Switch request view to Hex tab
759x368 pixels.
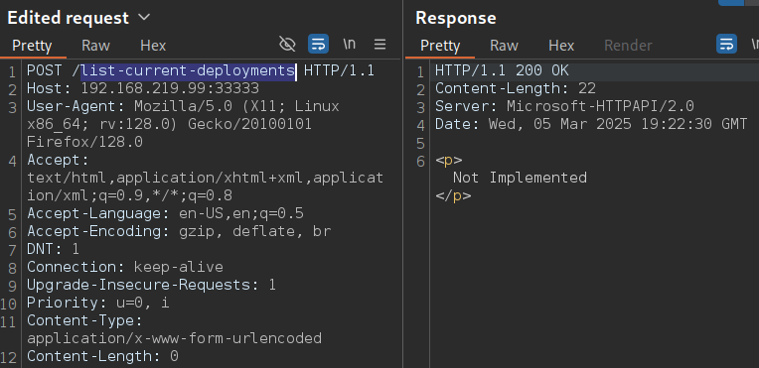point(153,46)
